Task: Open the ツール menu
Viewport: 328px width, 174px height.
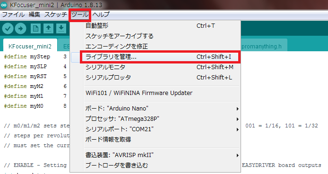Action: (x=80, y=15)
